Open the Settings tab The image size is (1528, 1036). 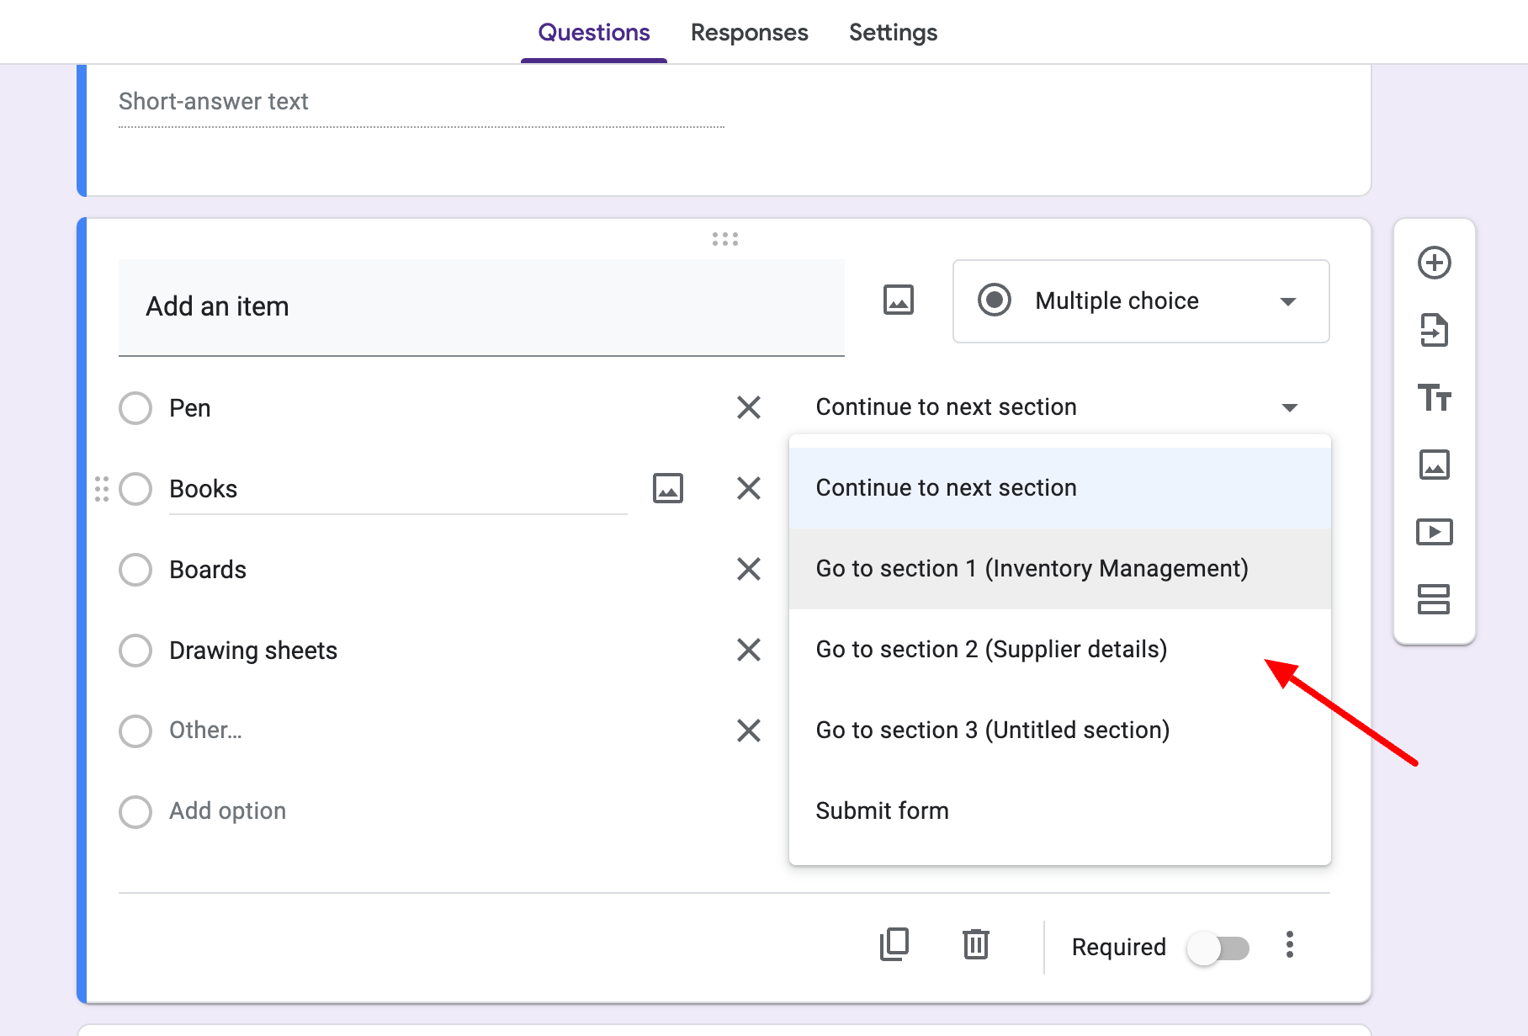893,32
